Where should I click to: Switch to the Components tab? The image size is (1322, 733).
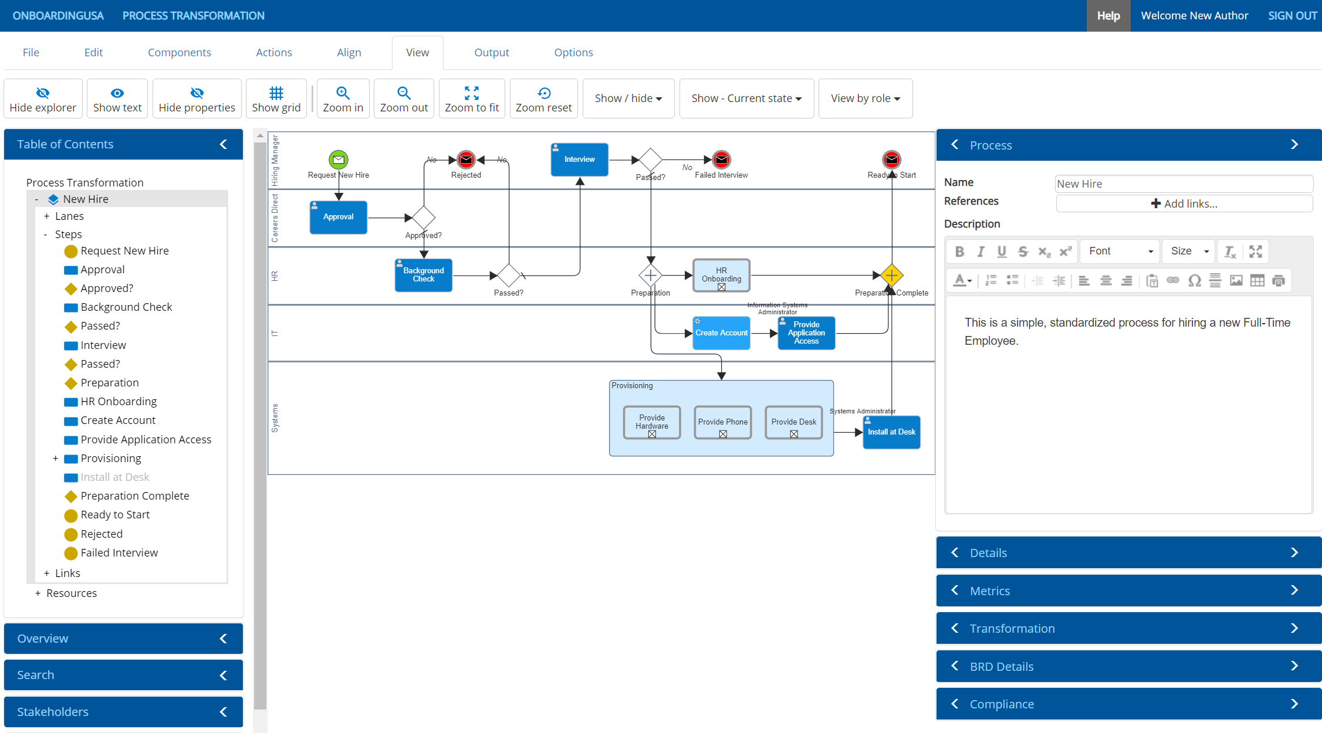pyautogui.click(x=179, y=52)
